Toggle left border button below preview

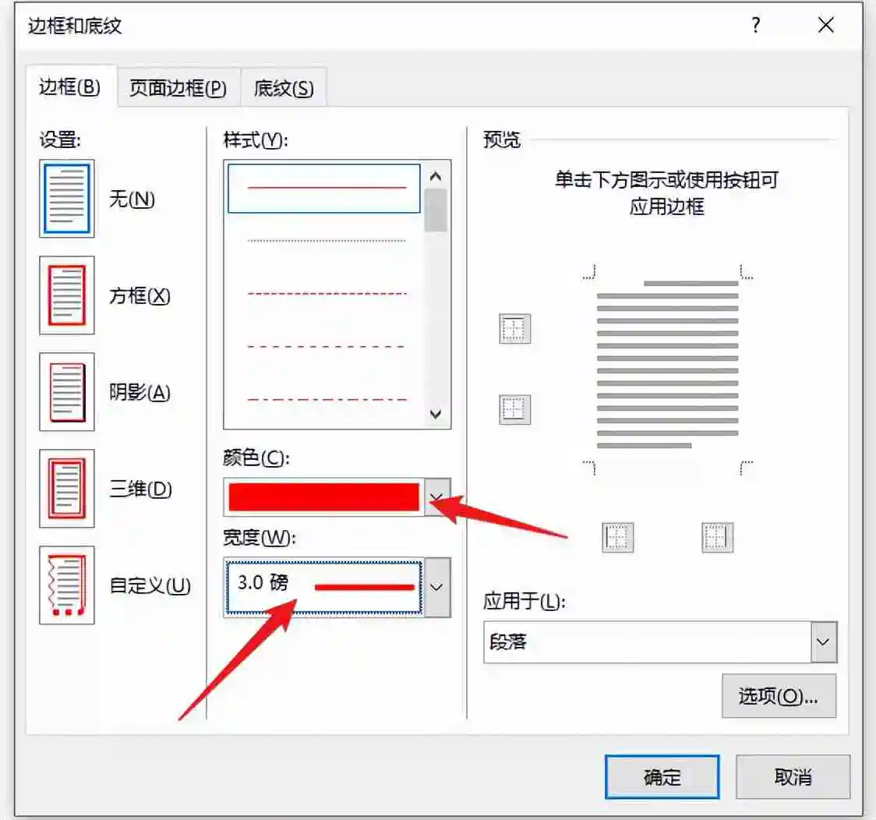(618, 537)
